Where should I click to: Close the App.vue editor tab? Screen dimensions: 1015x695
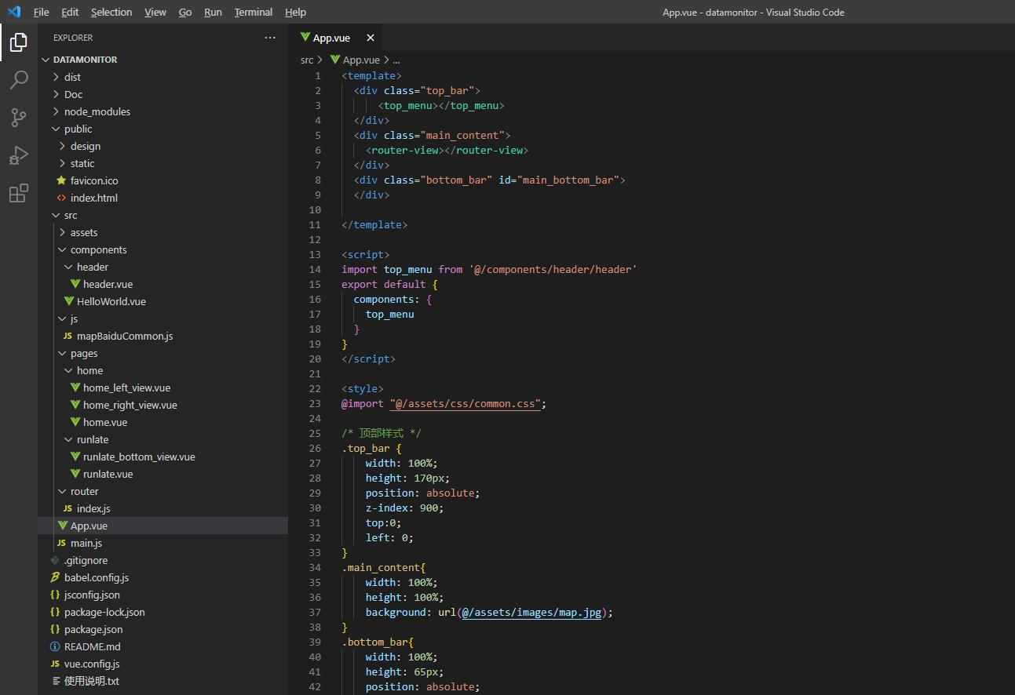371,38
